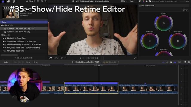Reset the Shadows color wheel
191x107 pixels.
[155, 49]
